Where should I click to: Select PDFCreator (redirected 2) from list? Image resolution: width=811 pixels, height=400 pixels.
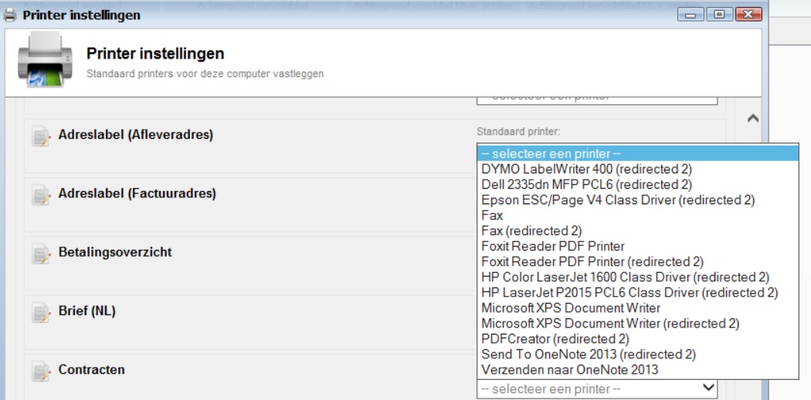555,338
